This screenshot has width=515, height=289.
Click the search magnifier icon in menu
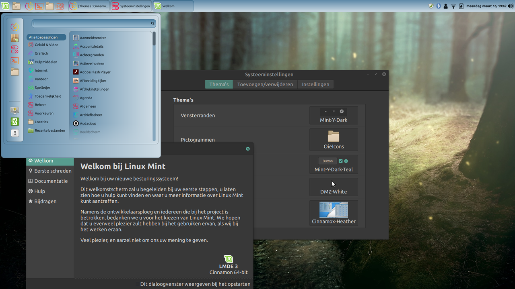(x=153, y=24)
